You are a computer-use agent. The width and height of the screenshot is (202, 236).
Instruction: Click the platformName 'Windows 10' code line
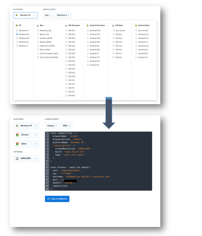(x=69, y=142)
